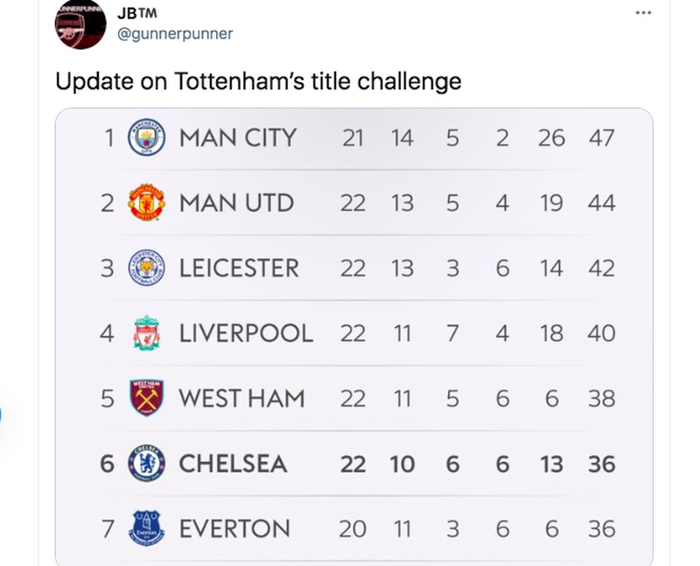
Task: Click Chelsea's bolded points total 36
Action: click(x=602, y=464)
